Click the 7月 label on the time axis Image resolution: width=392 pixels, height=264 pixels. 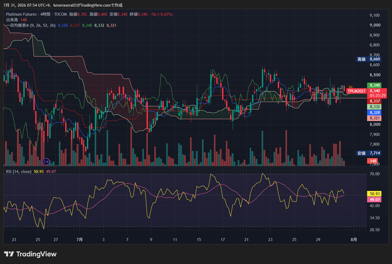[79, 240]
